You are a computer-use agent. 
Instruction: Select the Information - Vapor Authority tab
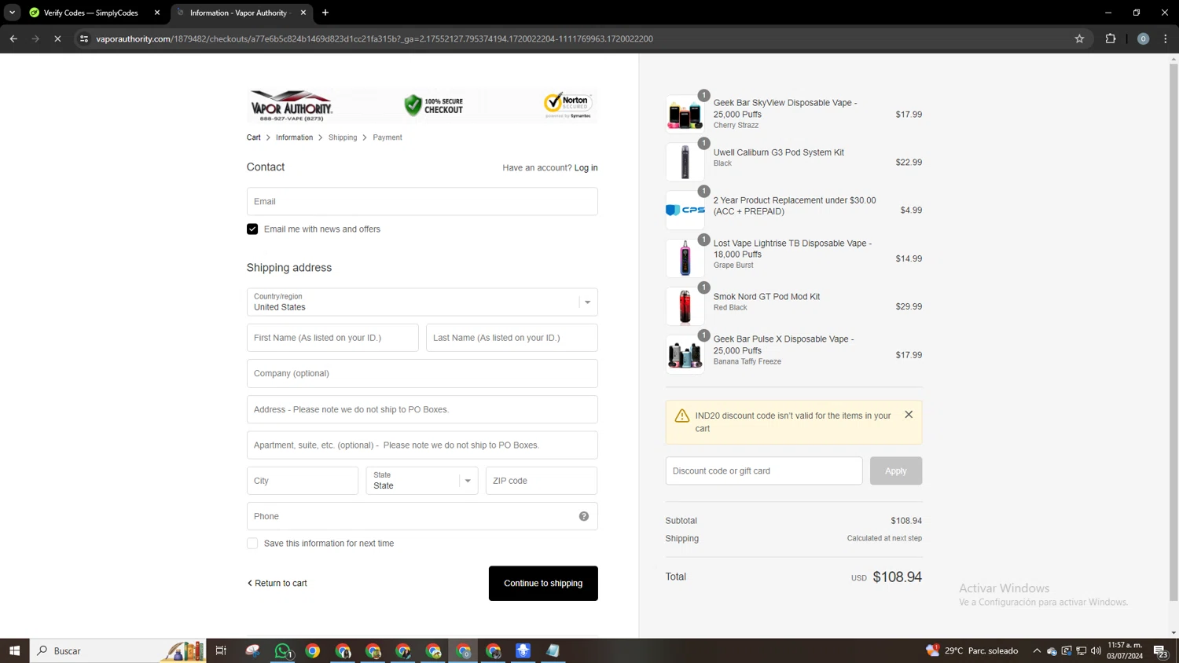click(x=241, y=13)
